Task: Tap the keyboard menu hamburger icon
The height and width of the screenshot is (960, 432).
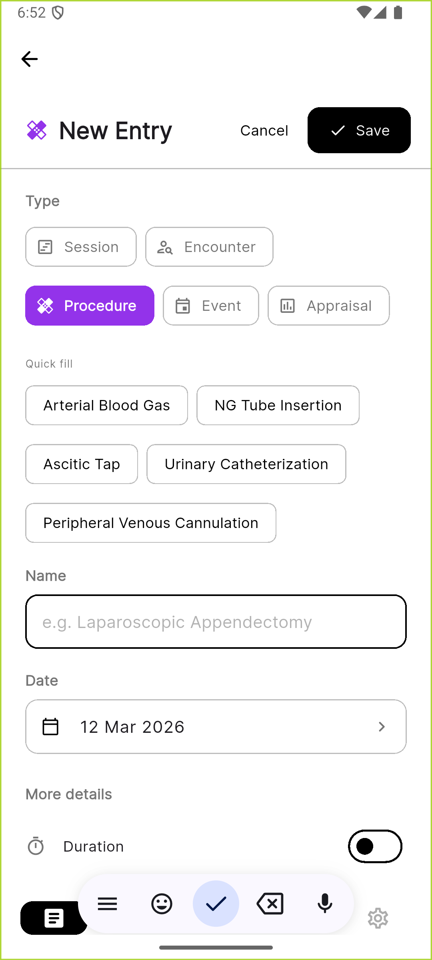Action: coord(107,904)
